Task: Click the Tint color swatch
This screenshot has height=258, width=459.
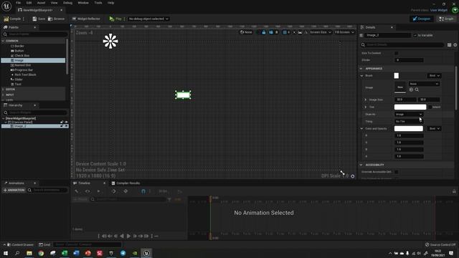Action: 410,107
